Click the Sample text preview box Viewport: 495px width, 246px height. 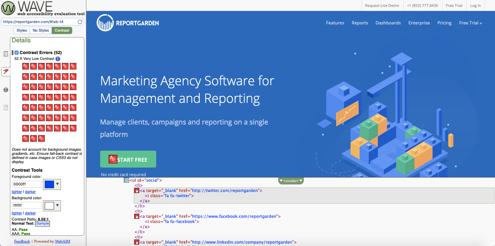click(43, 224)
